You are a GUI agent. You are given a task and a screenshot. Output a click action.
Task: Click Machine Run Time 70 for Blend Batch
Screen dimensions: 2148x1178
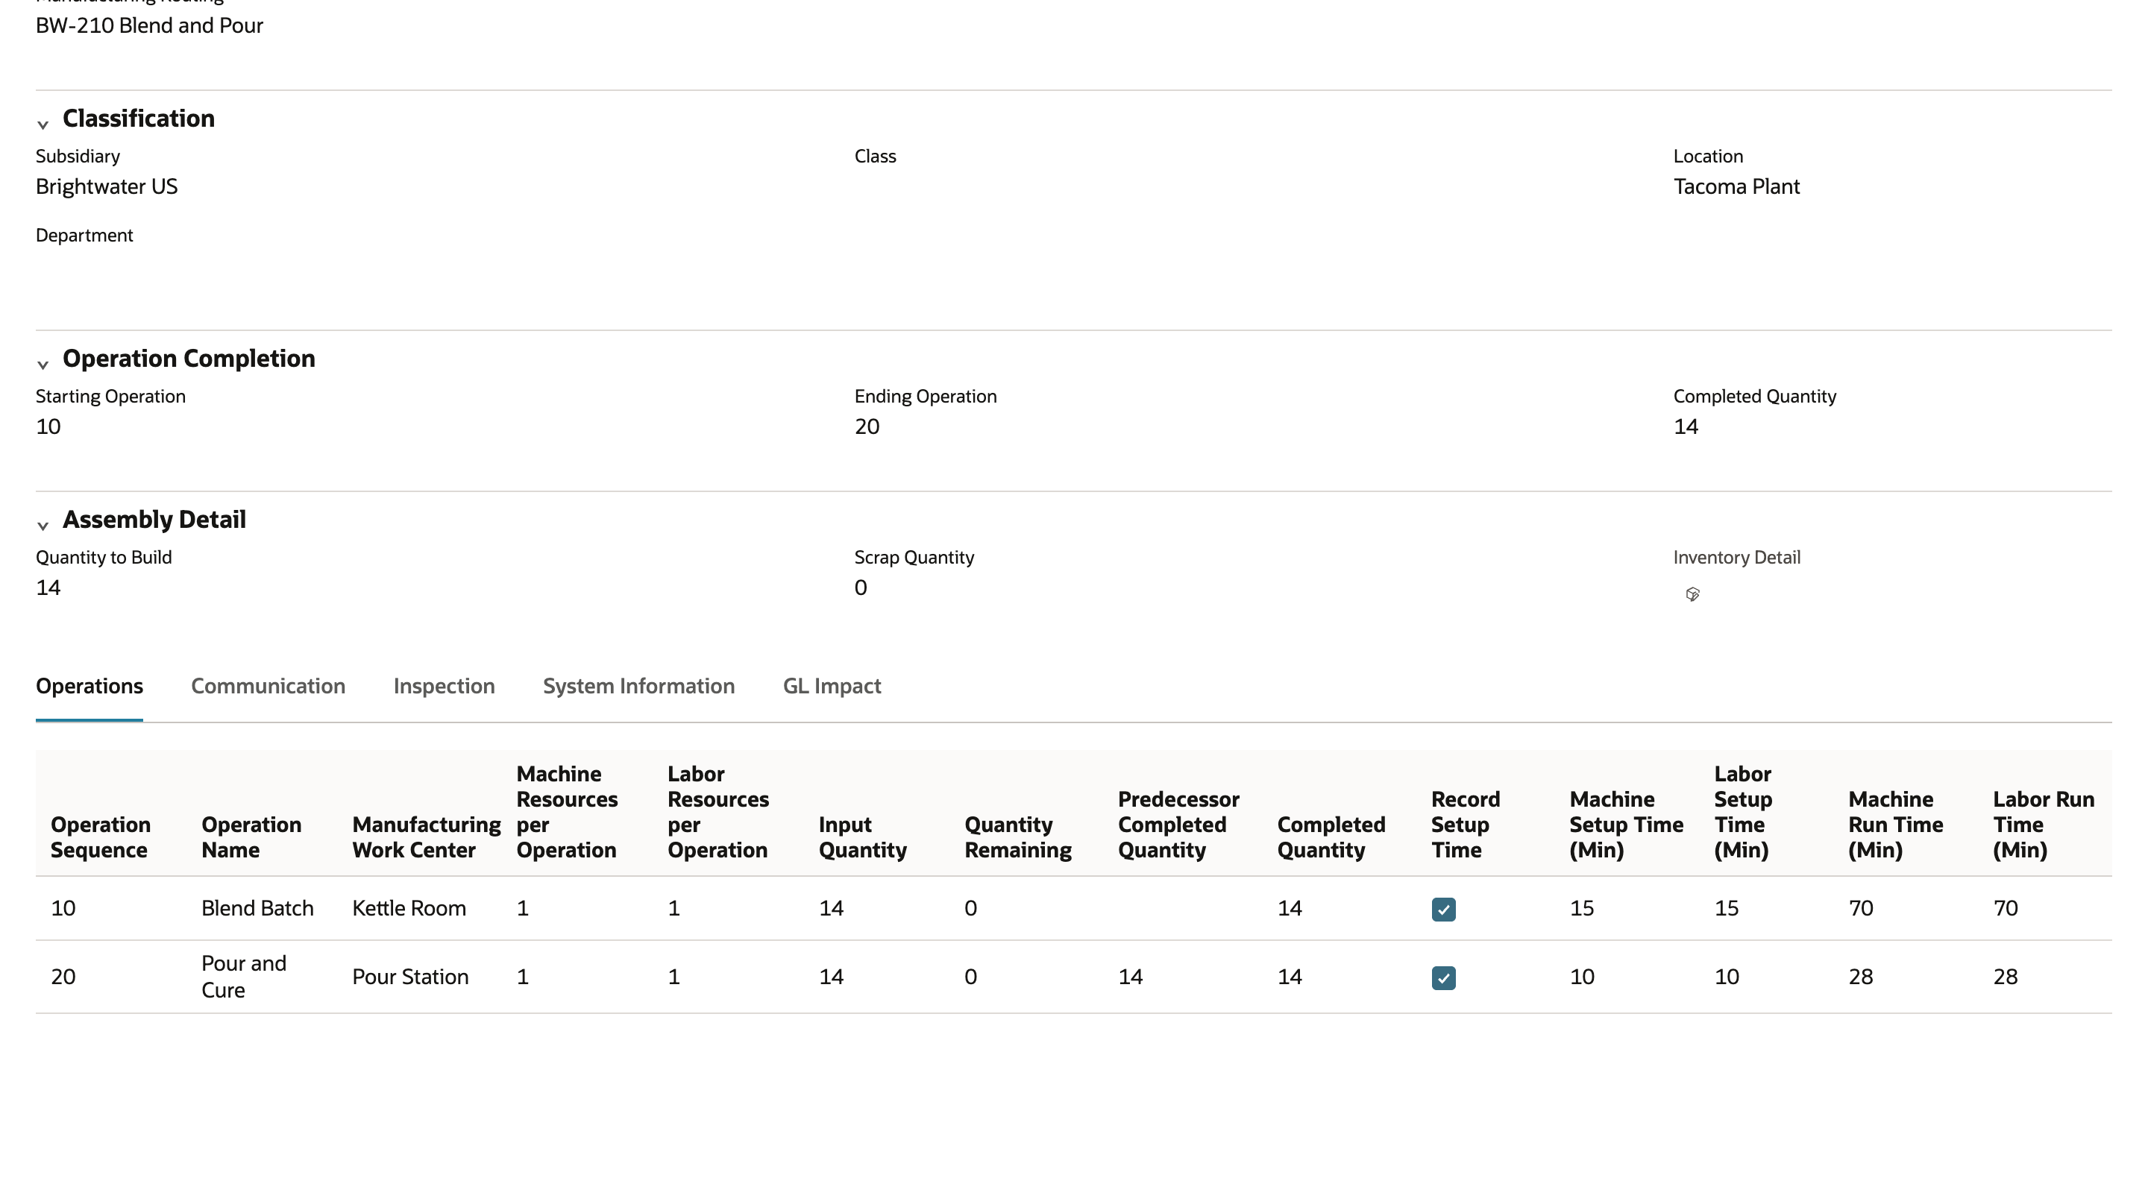point(1860,908)
